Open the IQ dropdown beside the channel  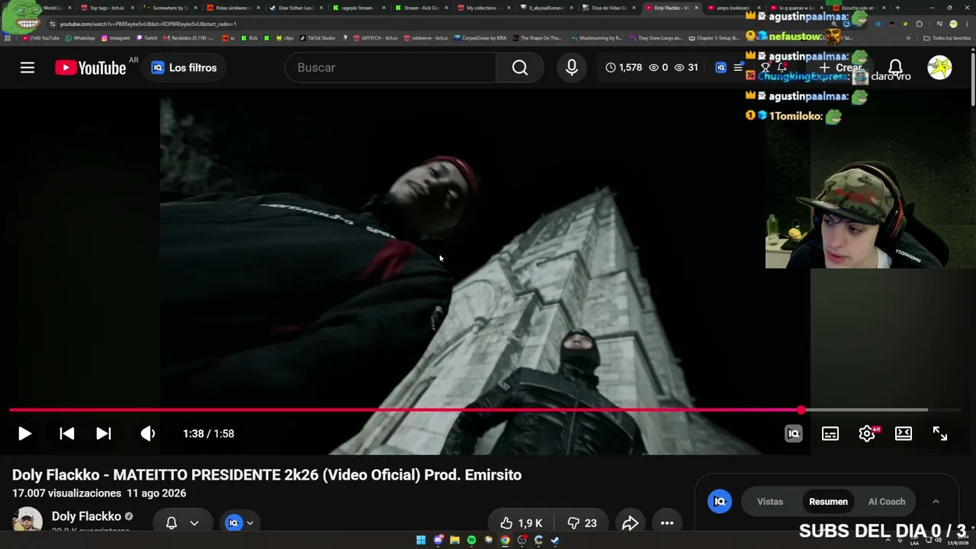click(239, 523)
